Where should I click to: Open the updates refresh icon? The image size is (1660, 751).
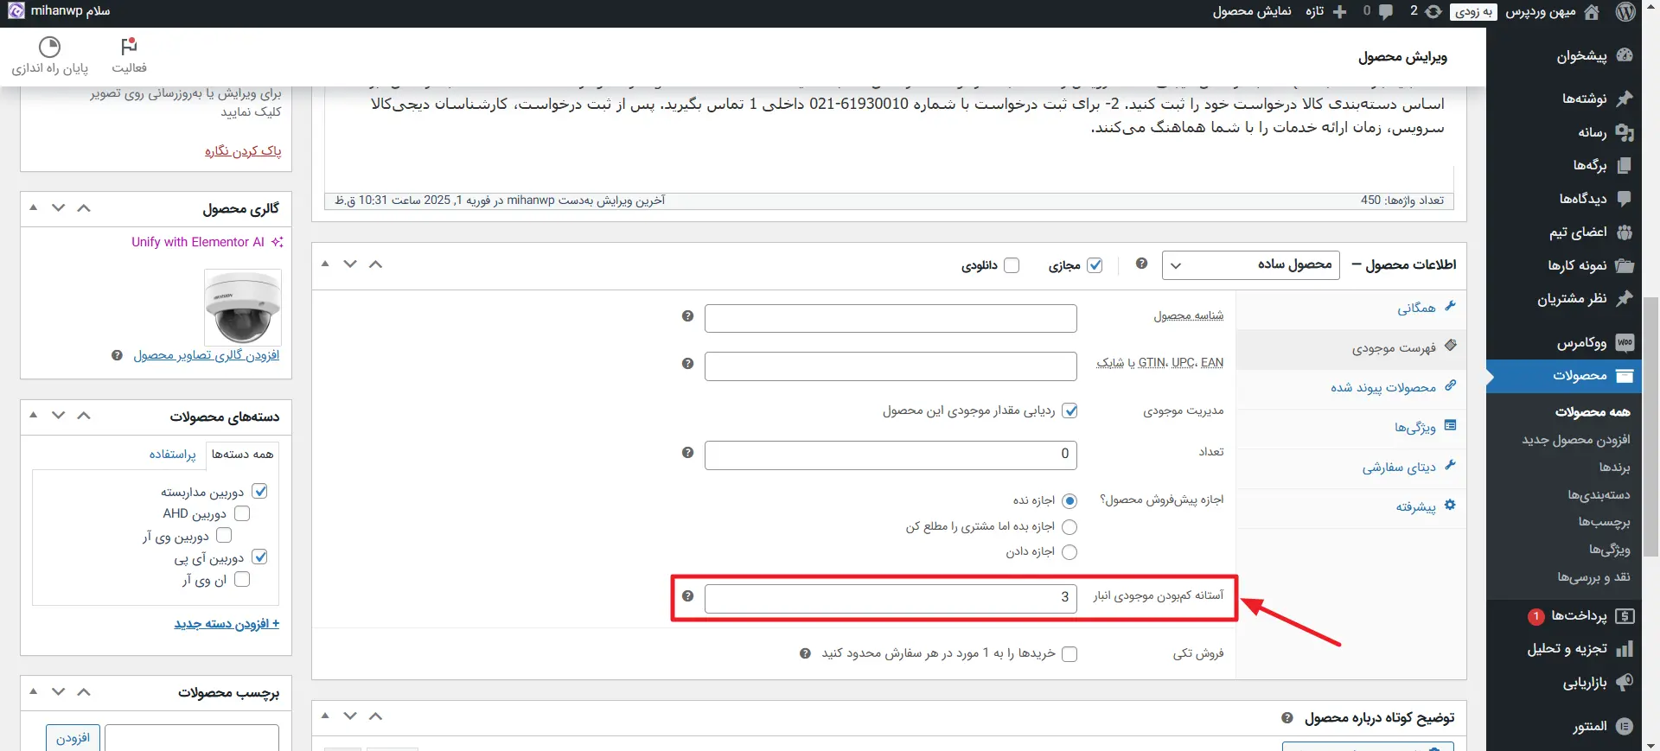click(x=1433, y=11)
